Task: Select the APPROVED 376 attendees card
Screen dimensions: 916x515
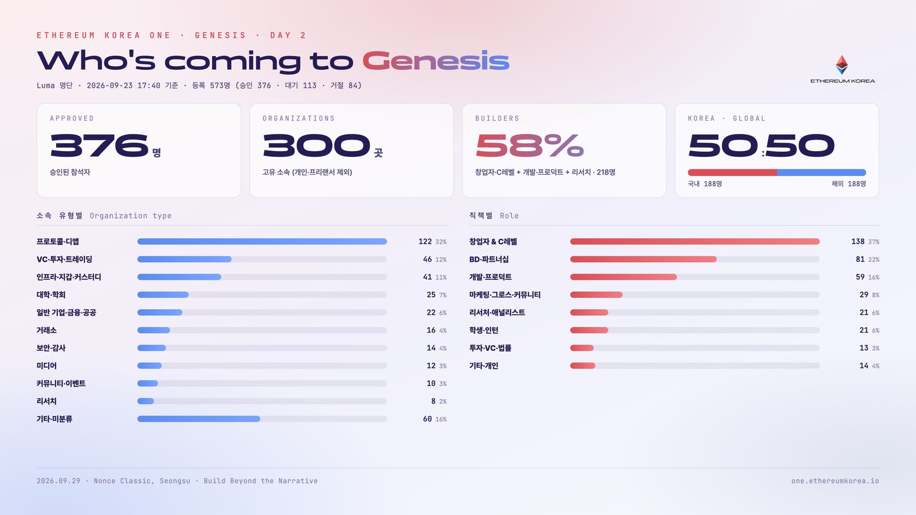Action: pos(139,150)
